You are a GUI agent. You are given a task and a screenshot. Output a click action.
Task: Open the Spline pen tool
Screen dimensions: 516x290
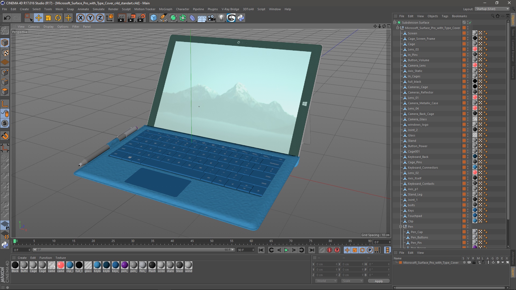coord(163,18)
